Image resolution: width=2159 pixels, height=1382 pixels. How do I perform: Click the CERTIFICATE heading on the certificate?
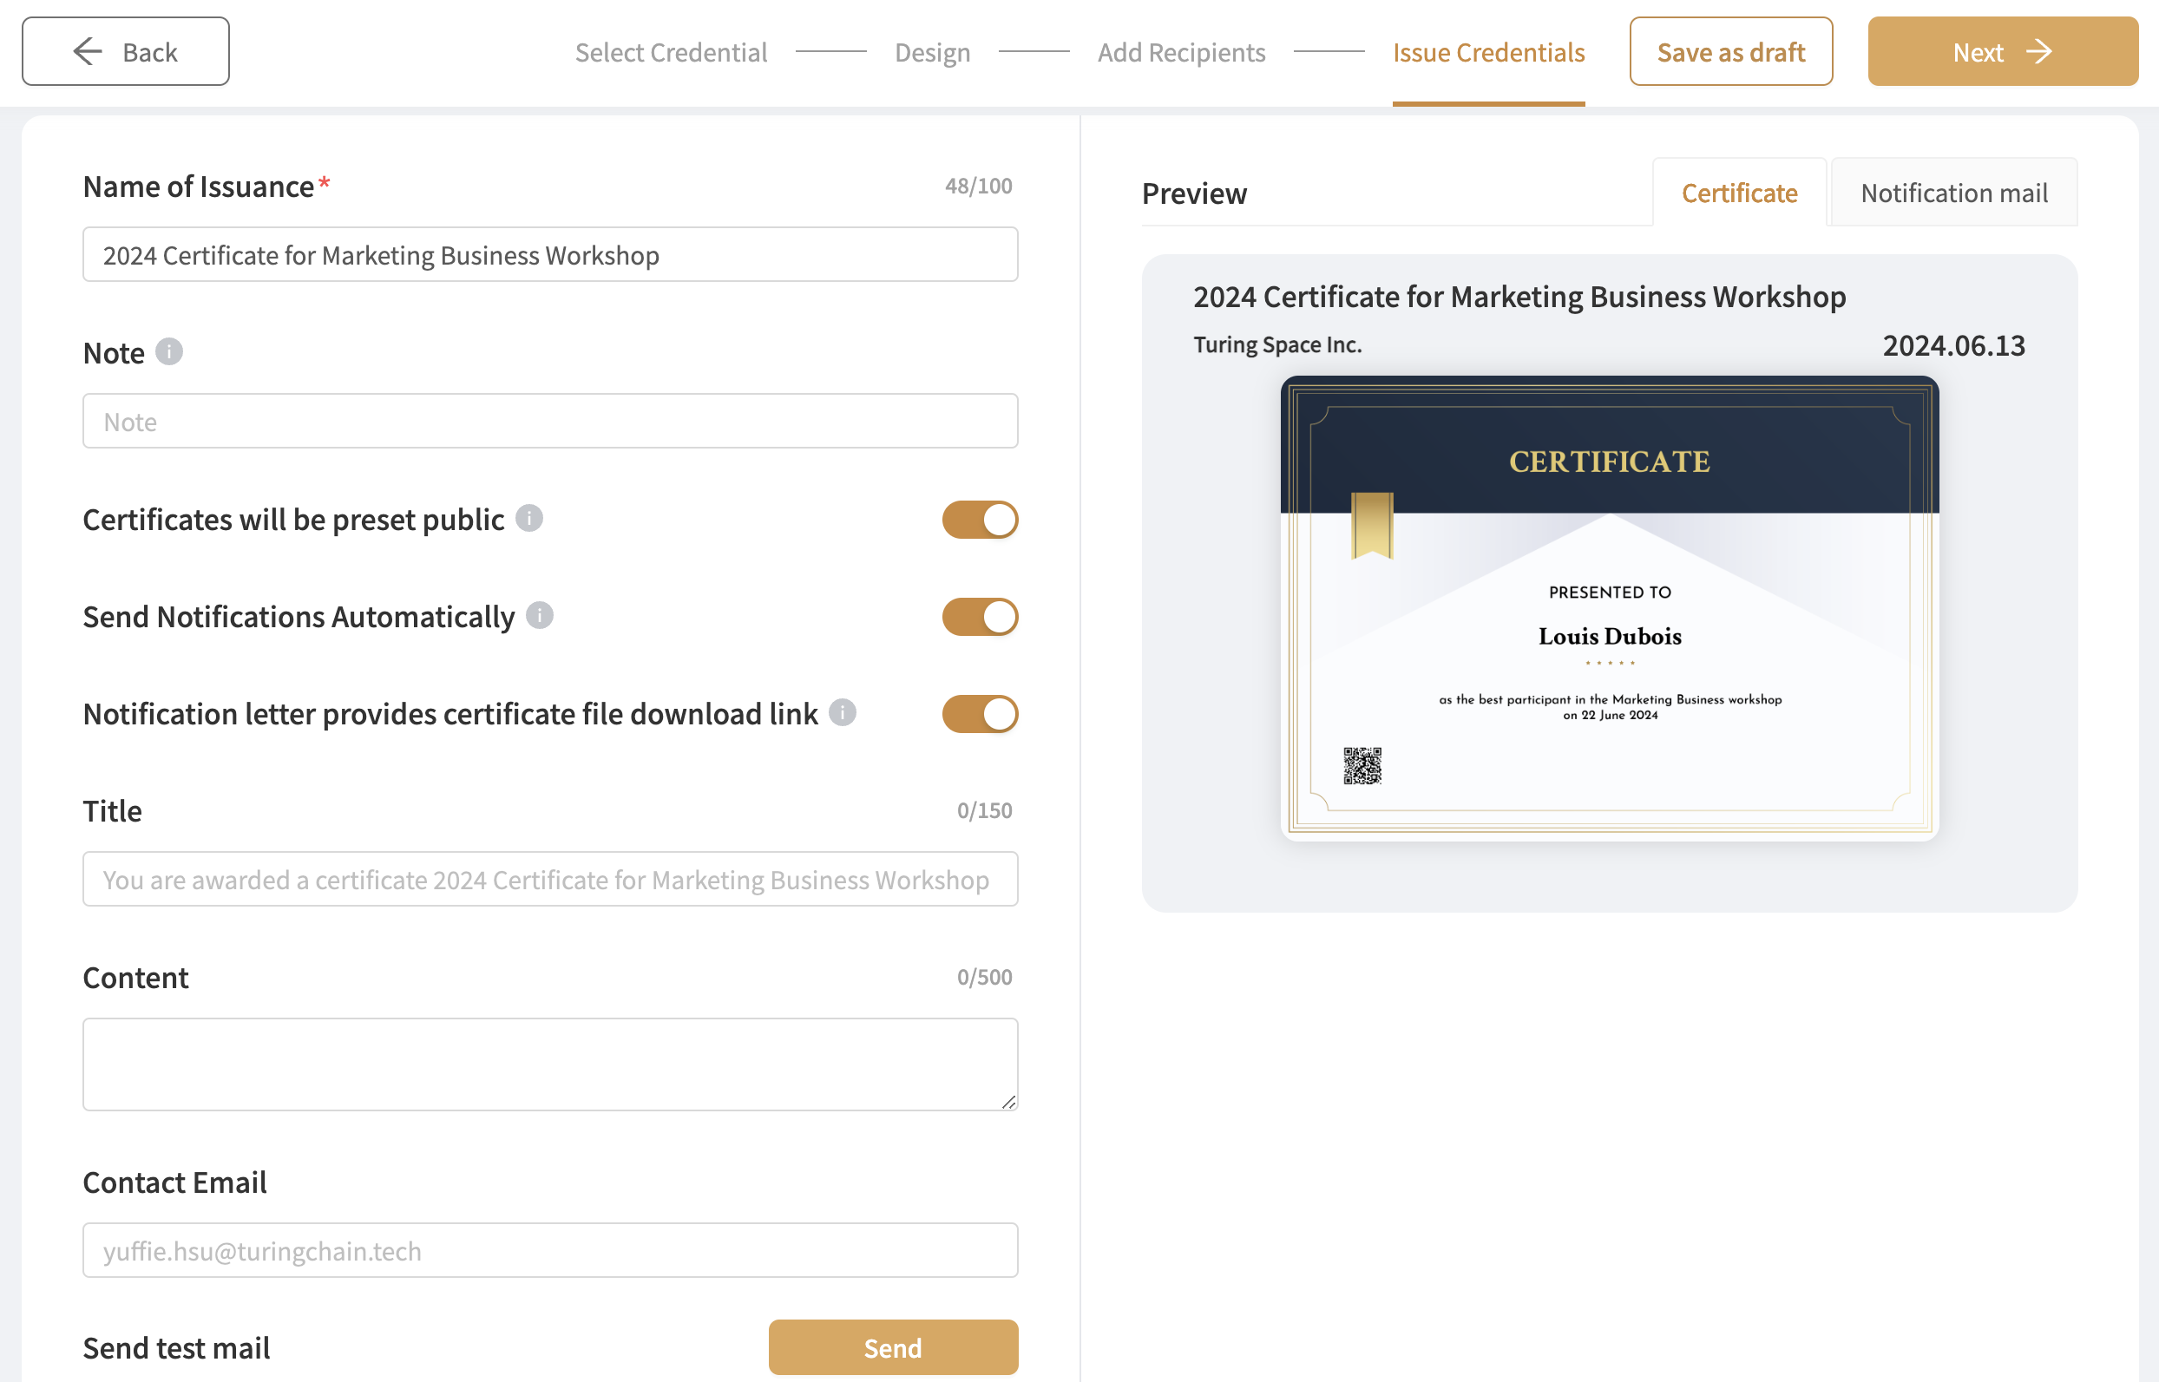[x=1609, y=462]
